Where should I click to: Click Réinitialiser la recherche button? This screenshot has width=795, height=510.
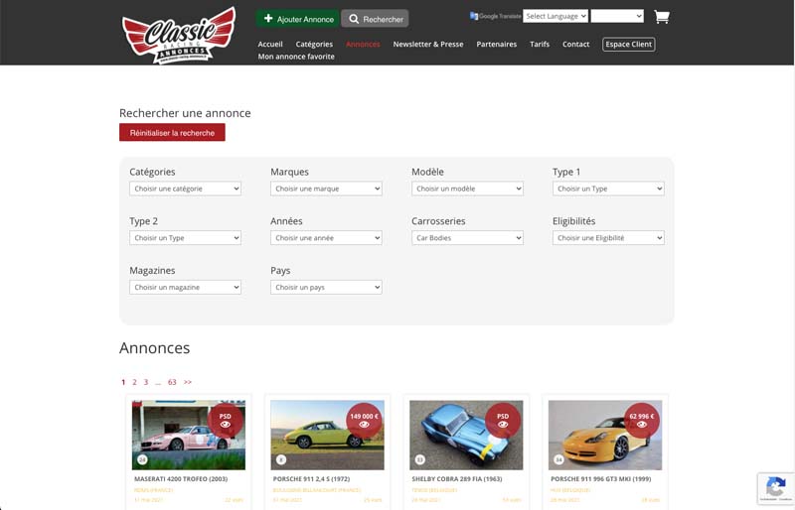coord(172,133)
